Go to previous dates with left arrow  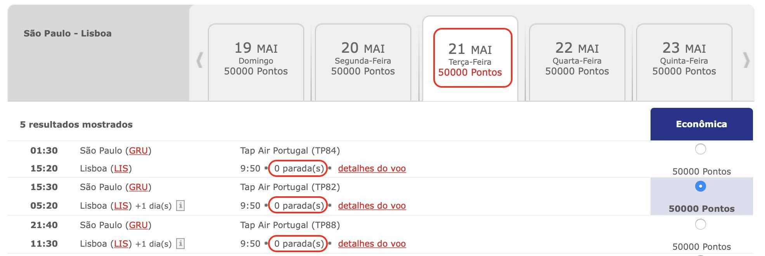199,60
